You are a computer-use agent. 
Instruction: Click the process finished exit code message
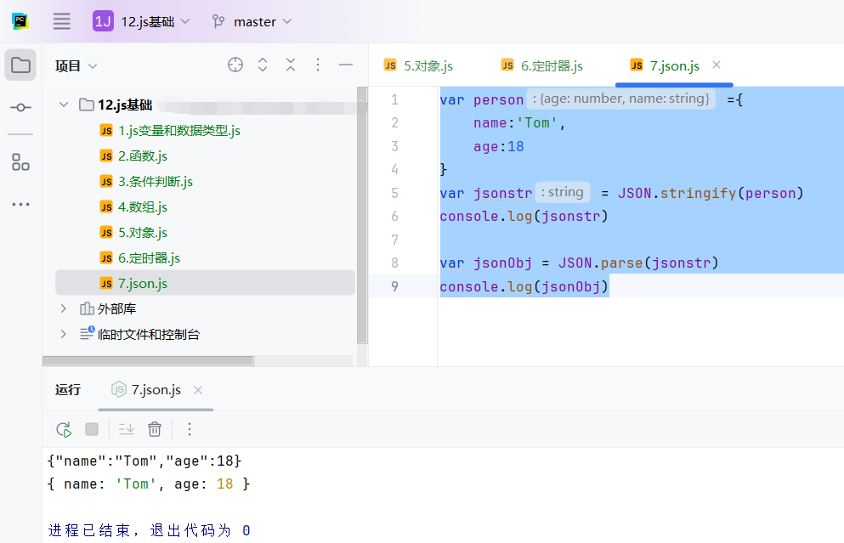149,530
